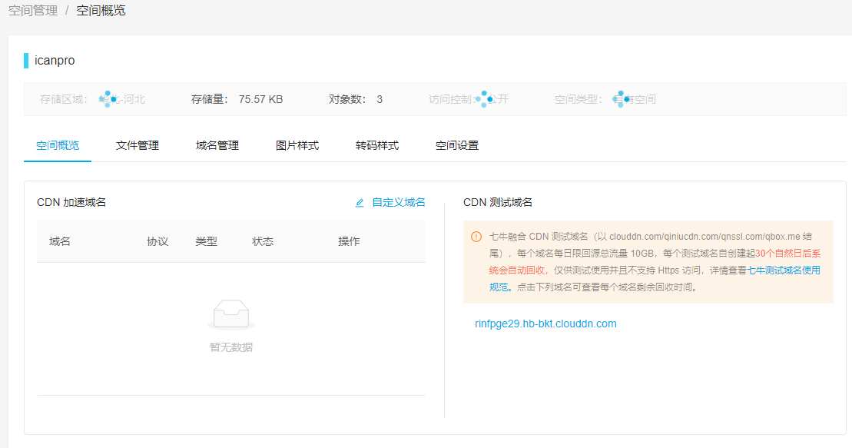Screen dimensions: 852x448
Task: Click the 对象数 label
Action: [x=347, y=99]
